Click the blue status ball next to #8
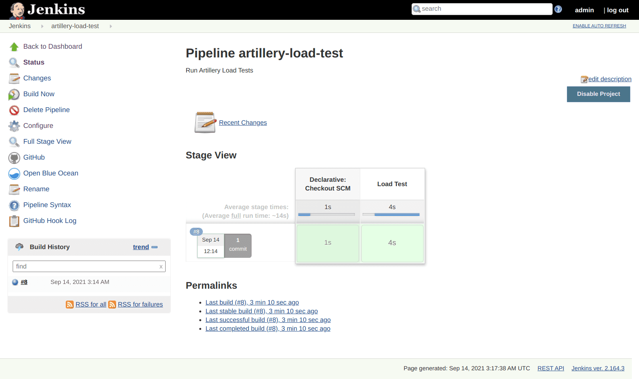 pyautogui.click(x=15, y=282)
